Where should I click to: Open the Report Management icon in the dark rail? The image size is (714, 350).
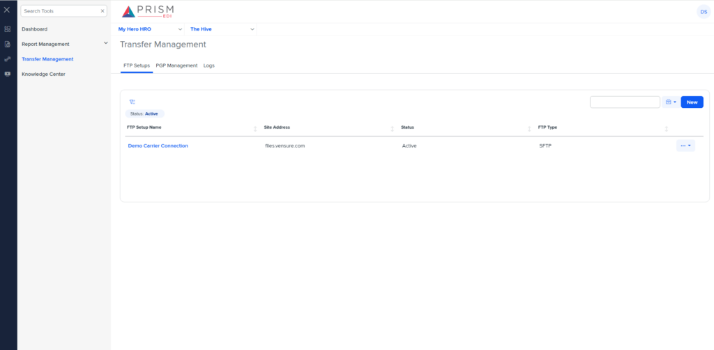click(x=7, y=44)
